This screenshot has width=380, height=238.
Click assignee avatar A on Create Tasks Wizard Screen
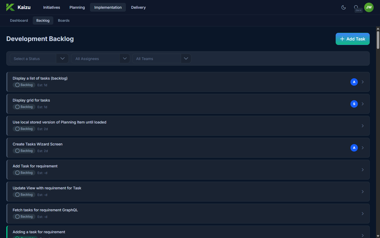(x=354, y=148)
